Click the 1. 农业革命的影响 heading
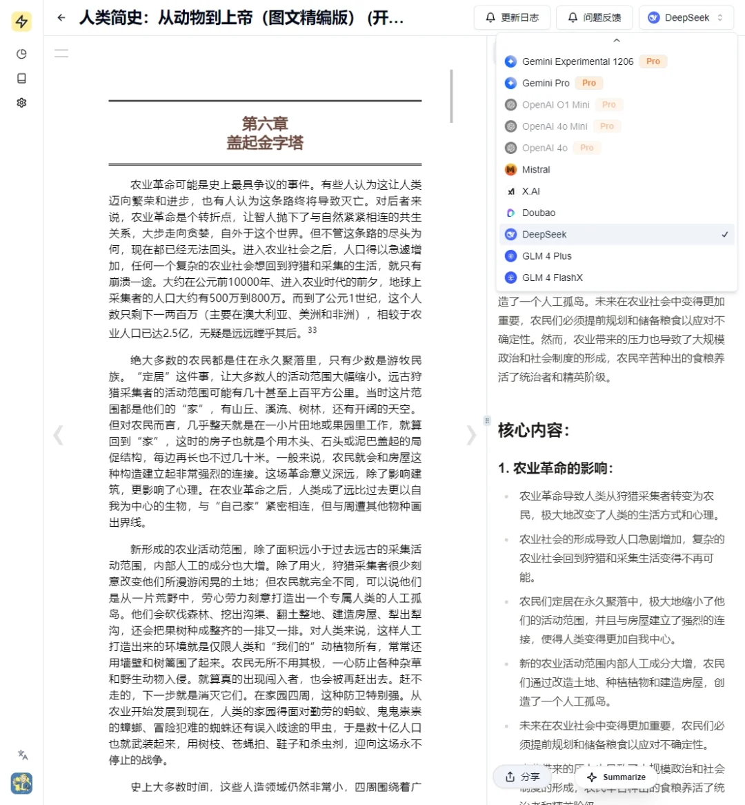745x805 pixels. pyautogui.click(x=556, y=468)
